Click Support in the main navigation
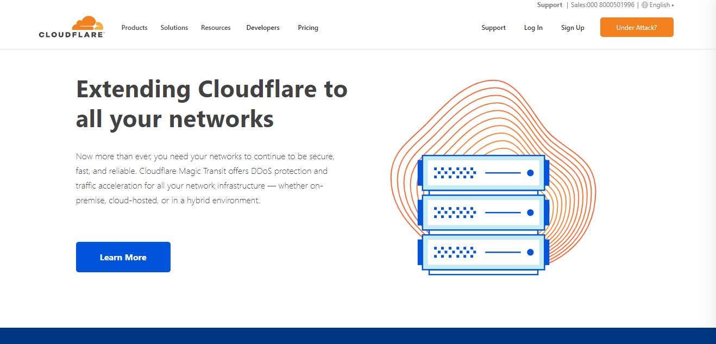The image size is (716, 344). (x=493, y=28)
